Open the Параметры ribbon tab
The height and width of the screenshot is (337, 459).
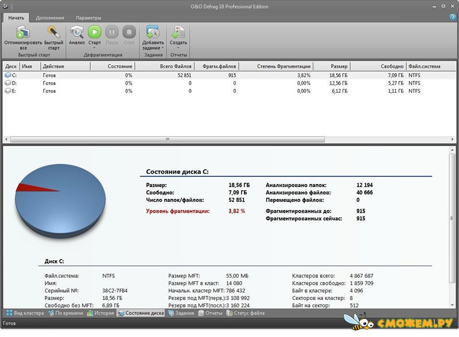click(x=88, y=18)
